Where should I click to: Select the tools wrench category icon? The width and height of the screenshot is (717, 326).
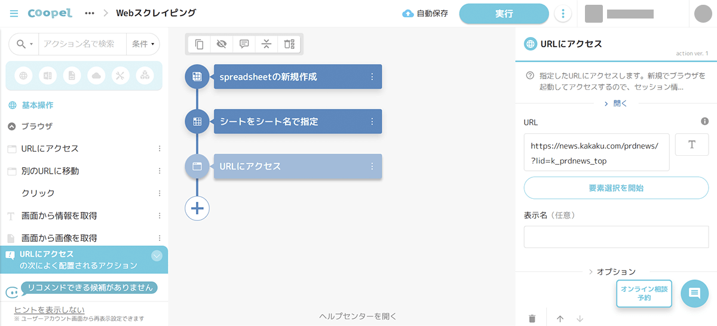[119, 76]
